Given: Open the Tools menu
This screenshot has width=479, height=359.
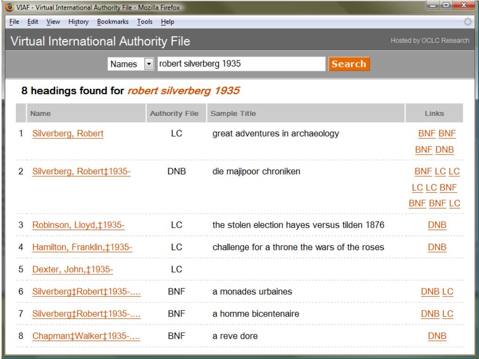Looking at the screenshot, I should coord(145,22).
